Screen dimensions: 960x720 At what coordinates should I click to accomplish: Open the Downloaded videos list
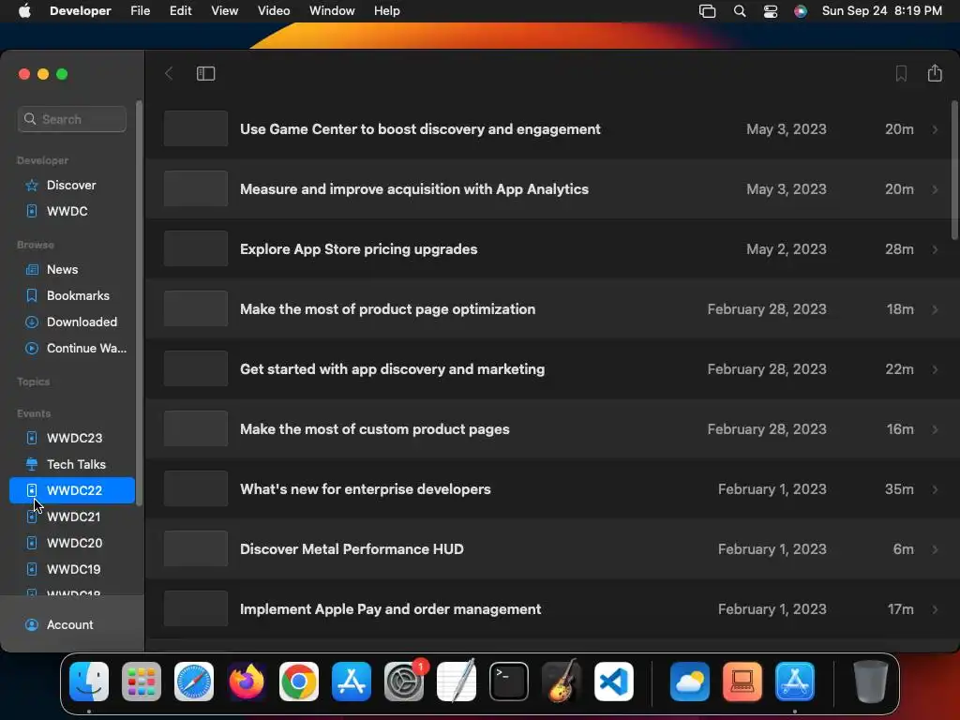coord(72,322)
